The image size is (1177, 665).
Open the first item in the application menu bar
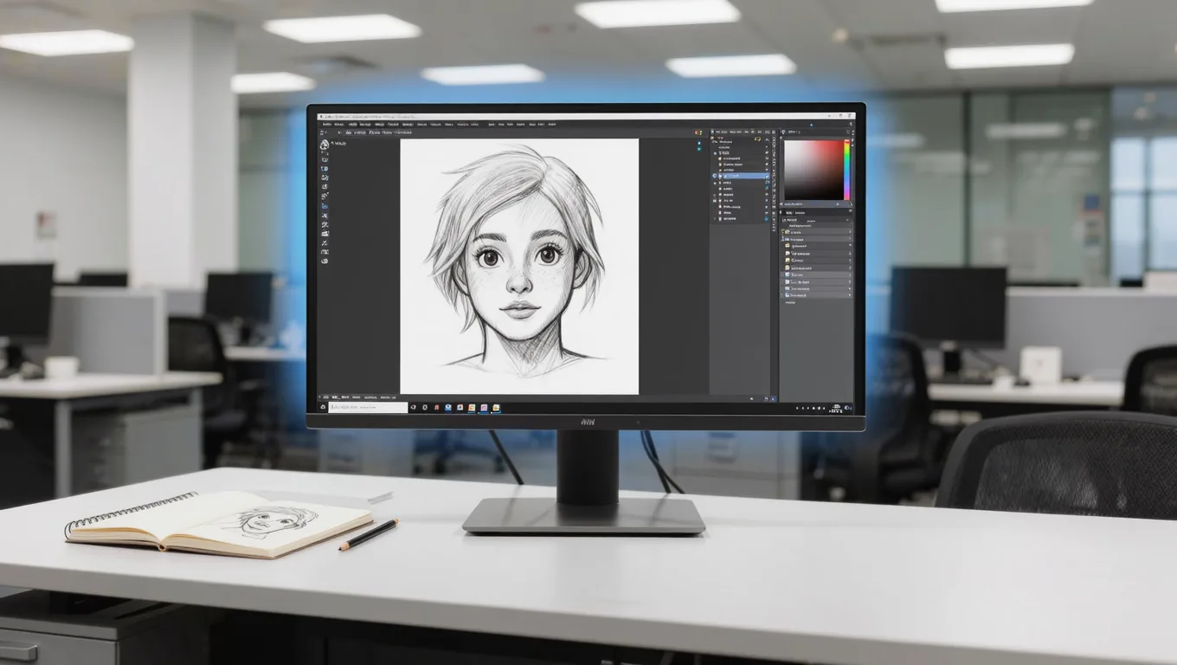[x=326, y=124]
